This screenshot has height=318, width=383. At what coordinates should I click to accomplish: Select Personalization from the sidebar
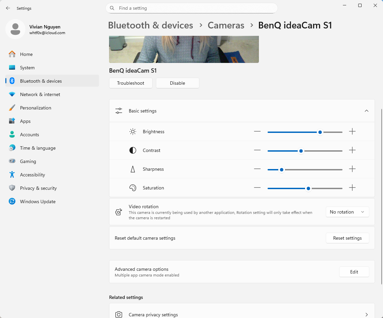(35, 108)
